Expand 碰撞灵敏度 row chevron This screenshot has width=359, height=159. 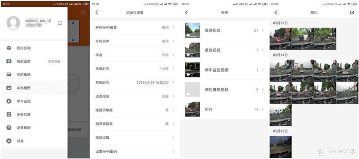(x=173, y=110)
